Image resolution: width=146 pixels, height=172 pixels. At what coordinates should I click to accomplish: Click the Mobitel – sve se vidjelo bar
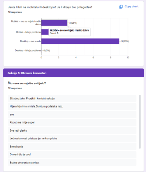(x=54, y=23)
